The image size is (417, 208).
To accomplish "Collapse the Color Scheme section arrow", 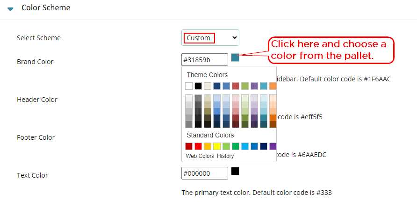I will point(10,9).
